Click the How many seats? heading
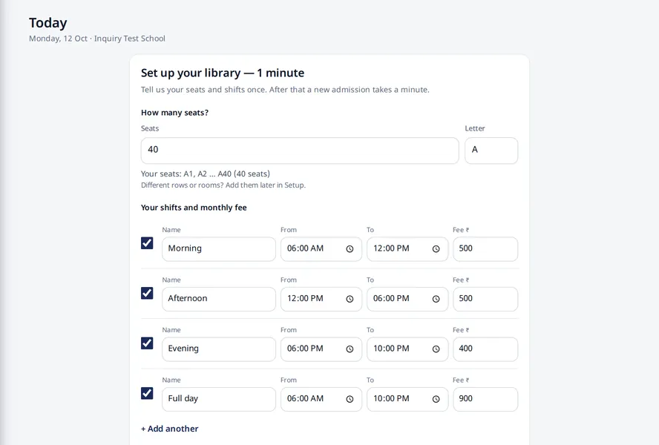The image size is (659, 445). pyautogui.click(x=174, y=113)
